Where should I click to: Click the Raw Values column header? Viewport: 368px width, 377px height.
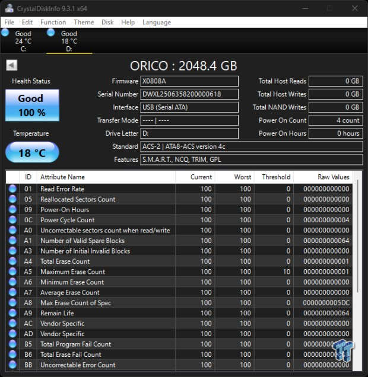[x=323, y=177]
